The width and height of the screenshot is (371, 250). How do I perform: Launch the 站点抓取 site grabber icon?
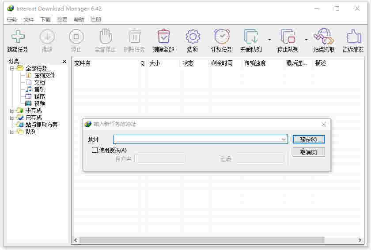(324, 37)
